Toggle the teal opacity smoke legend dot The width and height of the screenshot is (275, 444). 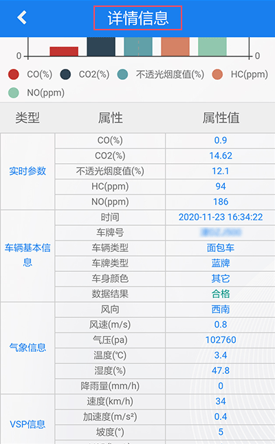click(122, 74)
